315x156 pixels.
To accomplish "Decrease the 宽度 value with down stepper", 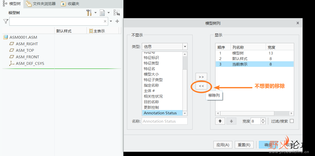I will click(x=263, y=123).
